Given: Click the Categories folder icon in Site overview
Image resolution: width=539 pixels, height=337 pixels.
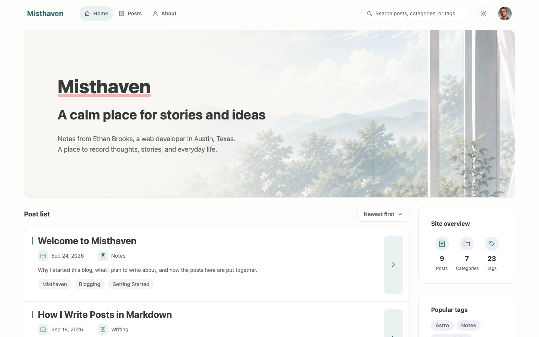Looking at the screenshot, I should coord(467,244).
